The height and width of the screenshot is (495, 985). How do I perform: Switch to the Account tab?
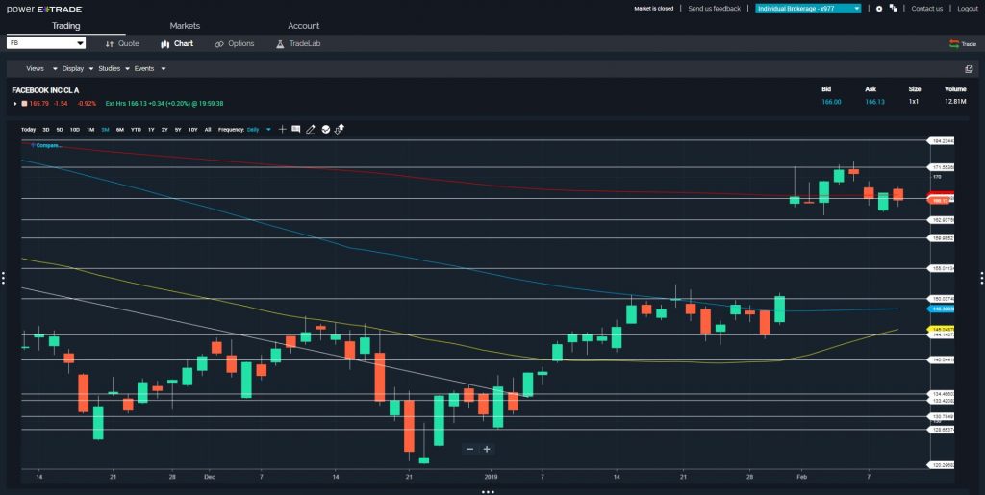[x=303, y=26]
